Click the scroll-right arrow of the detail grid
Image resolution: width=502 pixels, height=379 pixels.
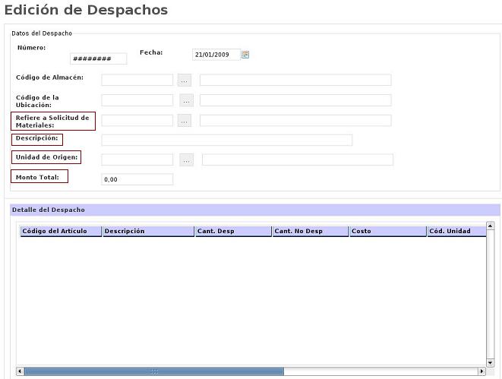(x=481, y=371)
